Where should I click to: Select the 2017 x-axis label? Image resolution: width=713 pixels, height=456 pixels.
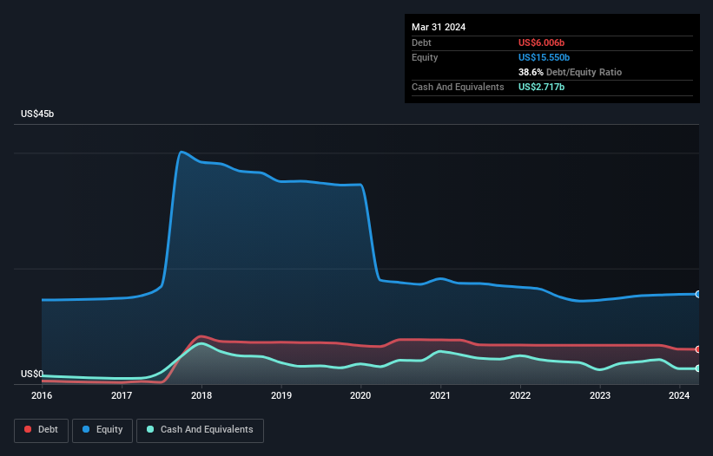click(x=122, y=395)
